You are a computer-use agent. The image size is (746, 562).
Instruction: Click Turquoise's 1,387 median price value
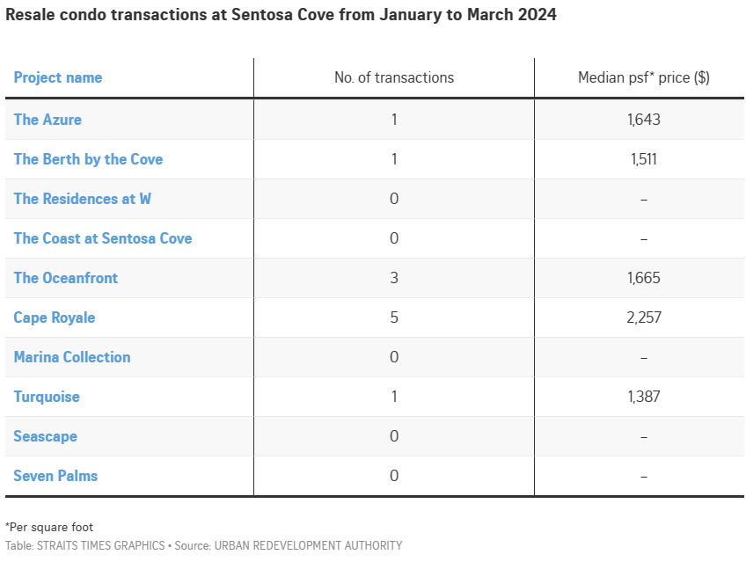pos(643,397)
